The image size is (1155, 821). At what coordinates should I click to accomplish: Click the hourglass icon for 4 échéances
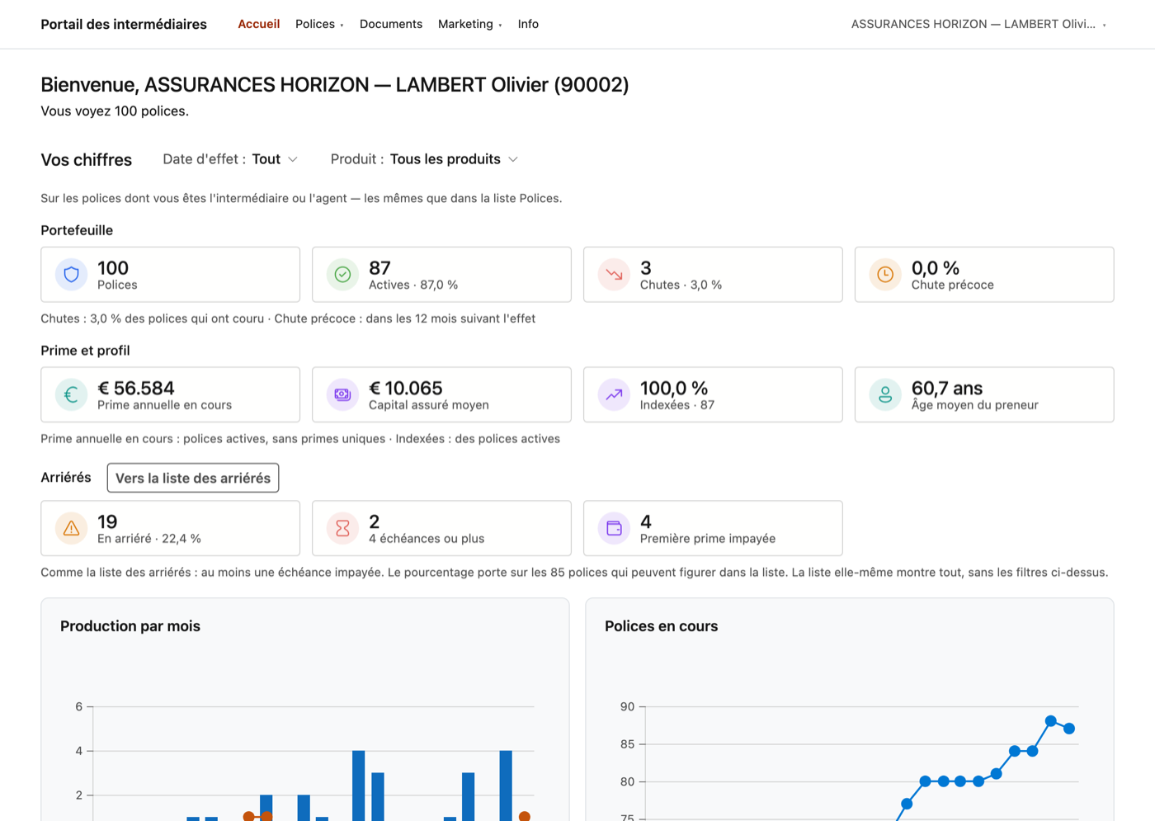point(343,528)
